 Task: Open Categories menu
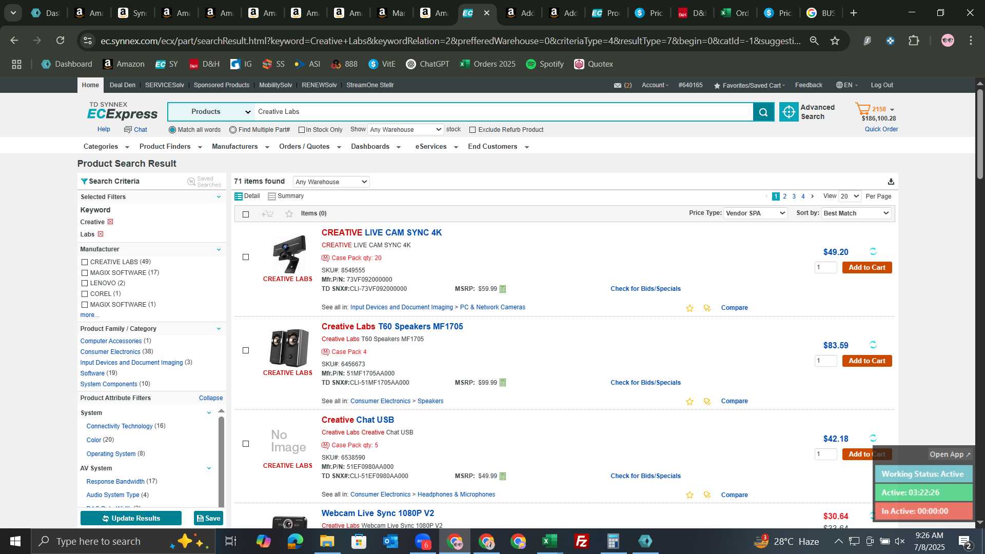click(106, 147)
